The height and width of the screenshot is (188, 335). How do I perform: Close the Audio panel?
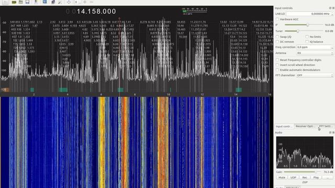click(333, 133)
